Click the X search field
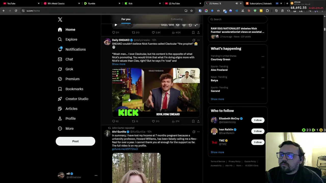 (238, 19)
